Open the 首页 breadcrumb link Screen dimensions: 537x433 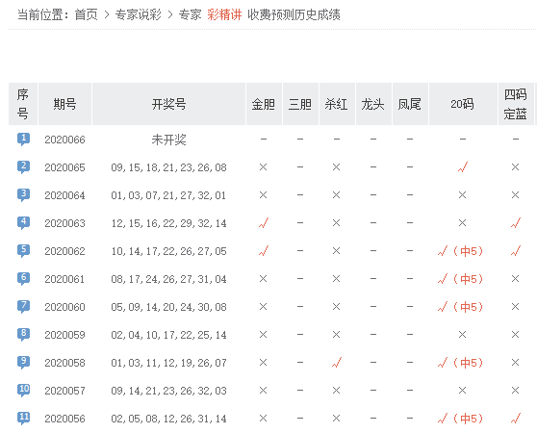pyautogui.click(x=86, y=14)
